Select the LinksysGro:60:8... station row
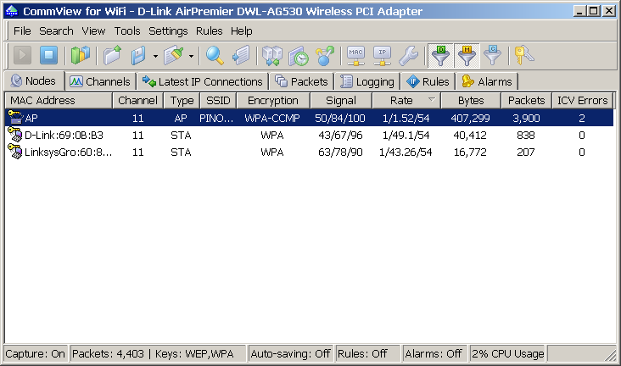The width and height of the screenshot is (621, 366). [x=309, y=152]
